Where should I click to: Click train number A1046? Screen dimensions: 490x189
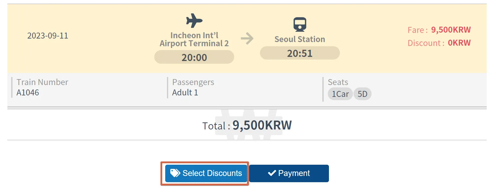pos(28,92)
